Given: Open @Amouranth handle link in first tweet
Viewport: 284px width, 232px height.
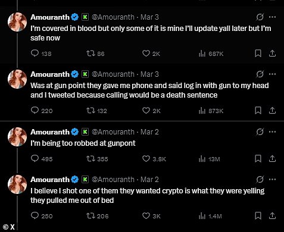Looking at the screenshot, I should pos(113,17).
